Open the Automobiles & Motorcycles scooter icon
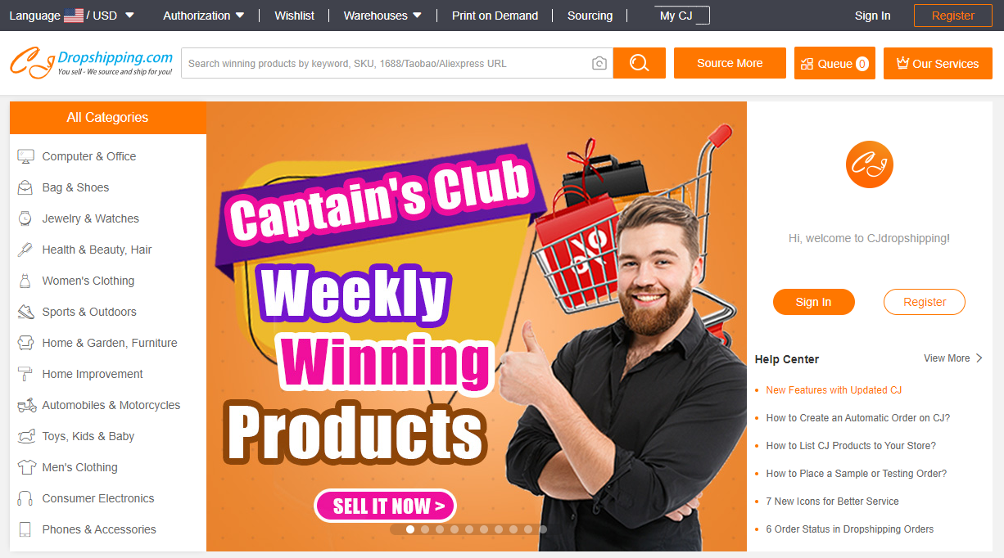Screen dimensions: 1004x558 (26, 405)
